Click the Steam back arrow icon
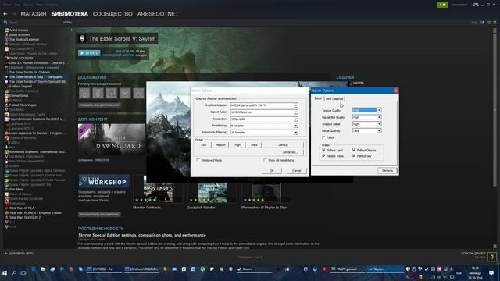 pyautogui.click(x=5, y=14)
